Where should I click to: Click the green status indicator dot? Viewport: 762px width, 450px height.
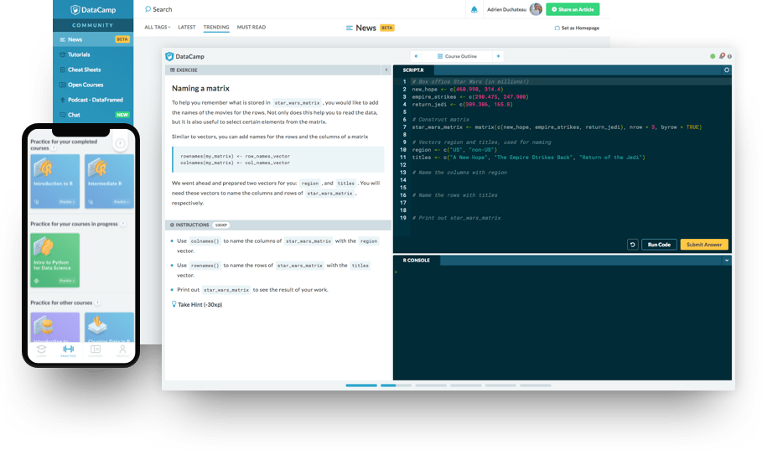tap(713, 56)
